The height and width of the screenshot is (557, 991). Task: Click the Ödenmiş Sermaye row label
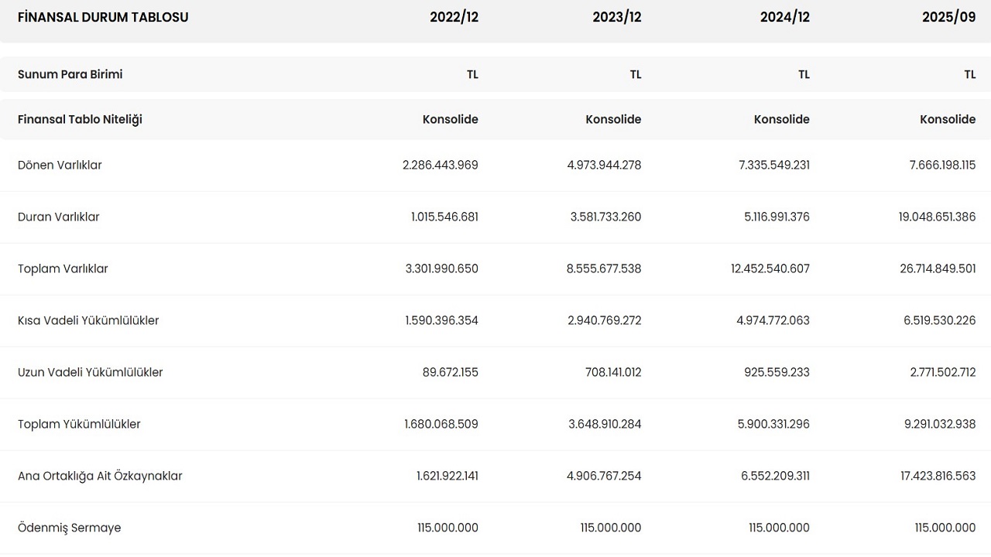[70, 528]
